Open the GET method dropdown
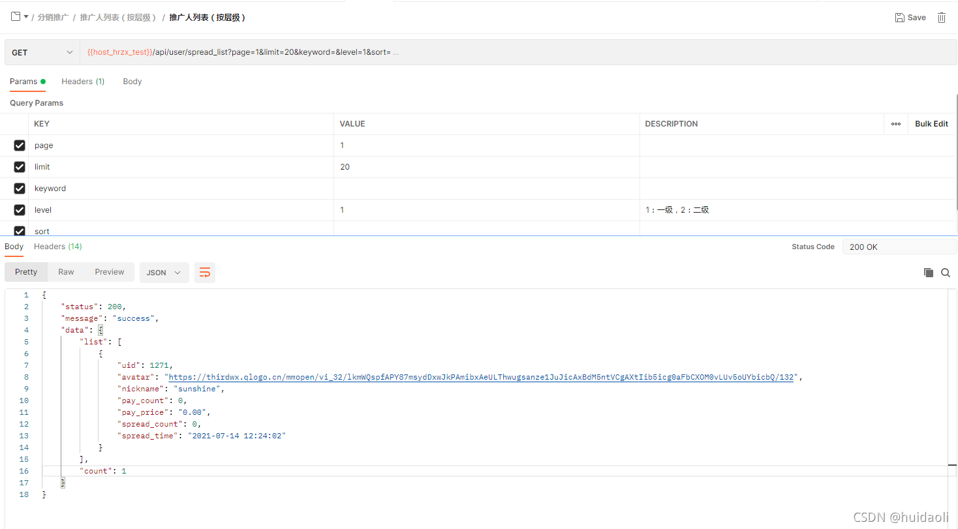This screenshot has width=958, height=529. [x=42, y=52]
